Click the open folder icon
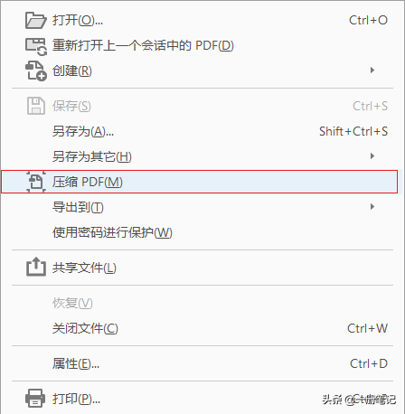The image size is (405, 414). (x=36, y=20)
